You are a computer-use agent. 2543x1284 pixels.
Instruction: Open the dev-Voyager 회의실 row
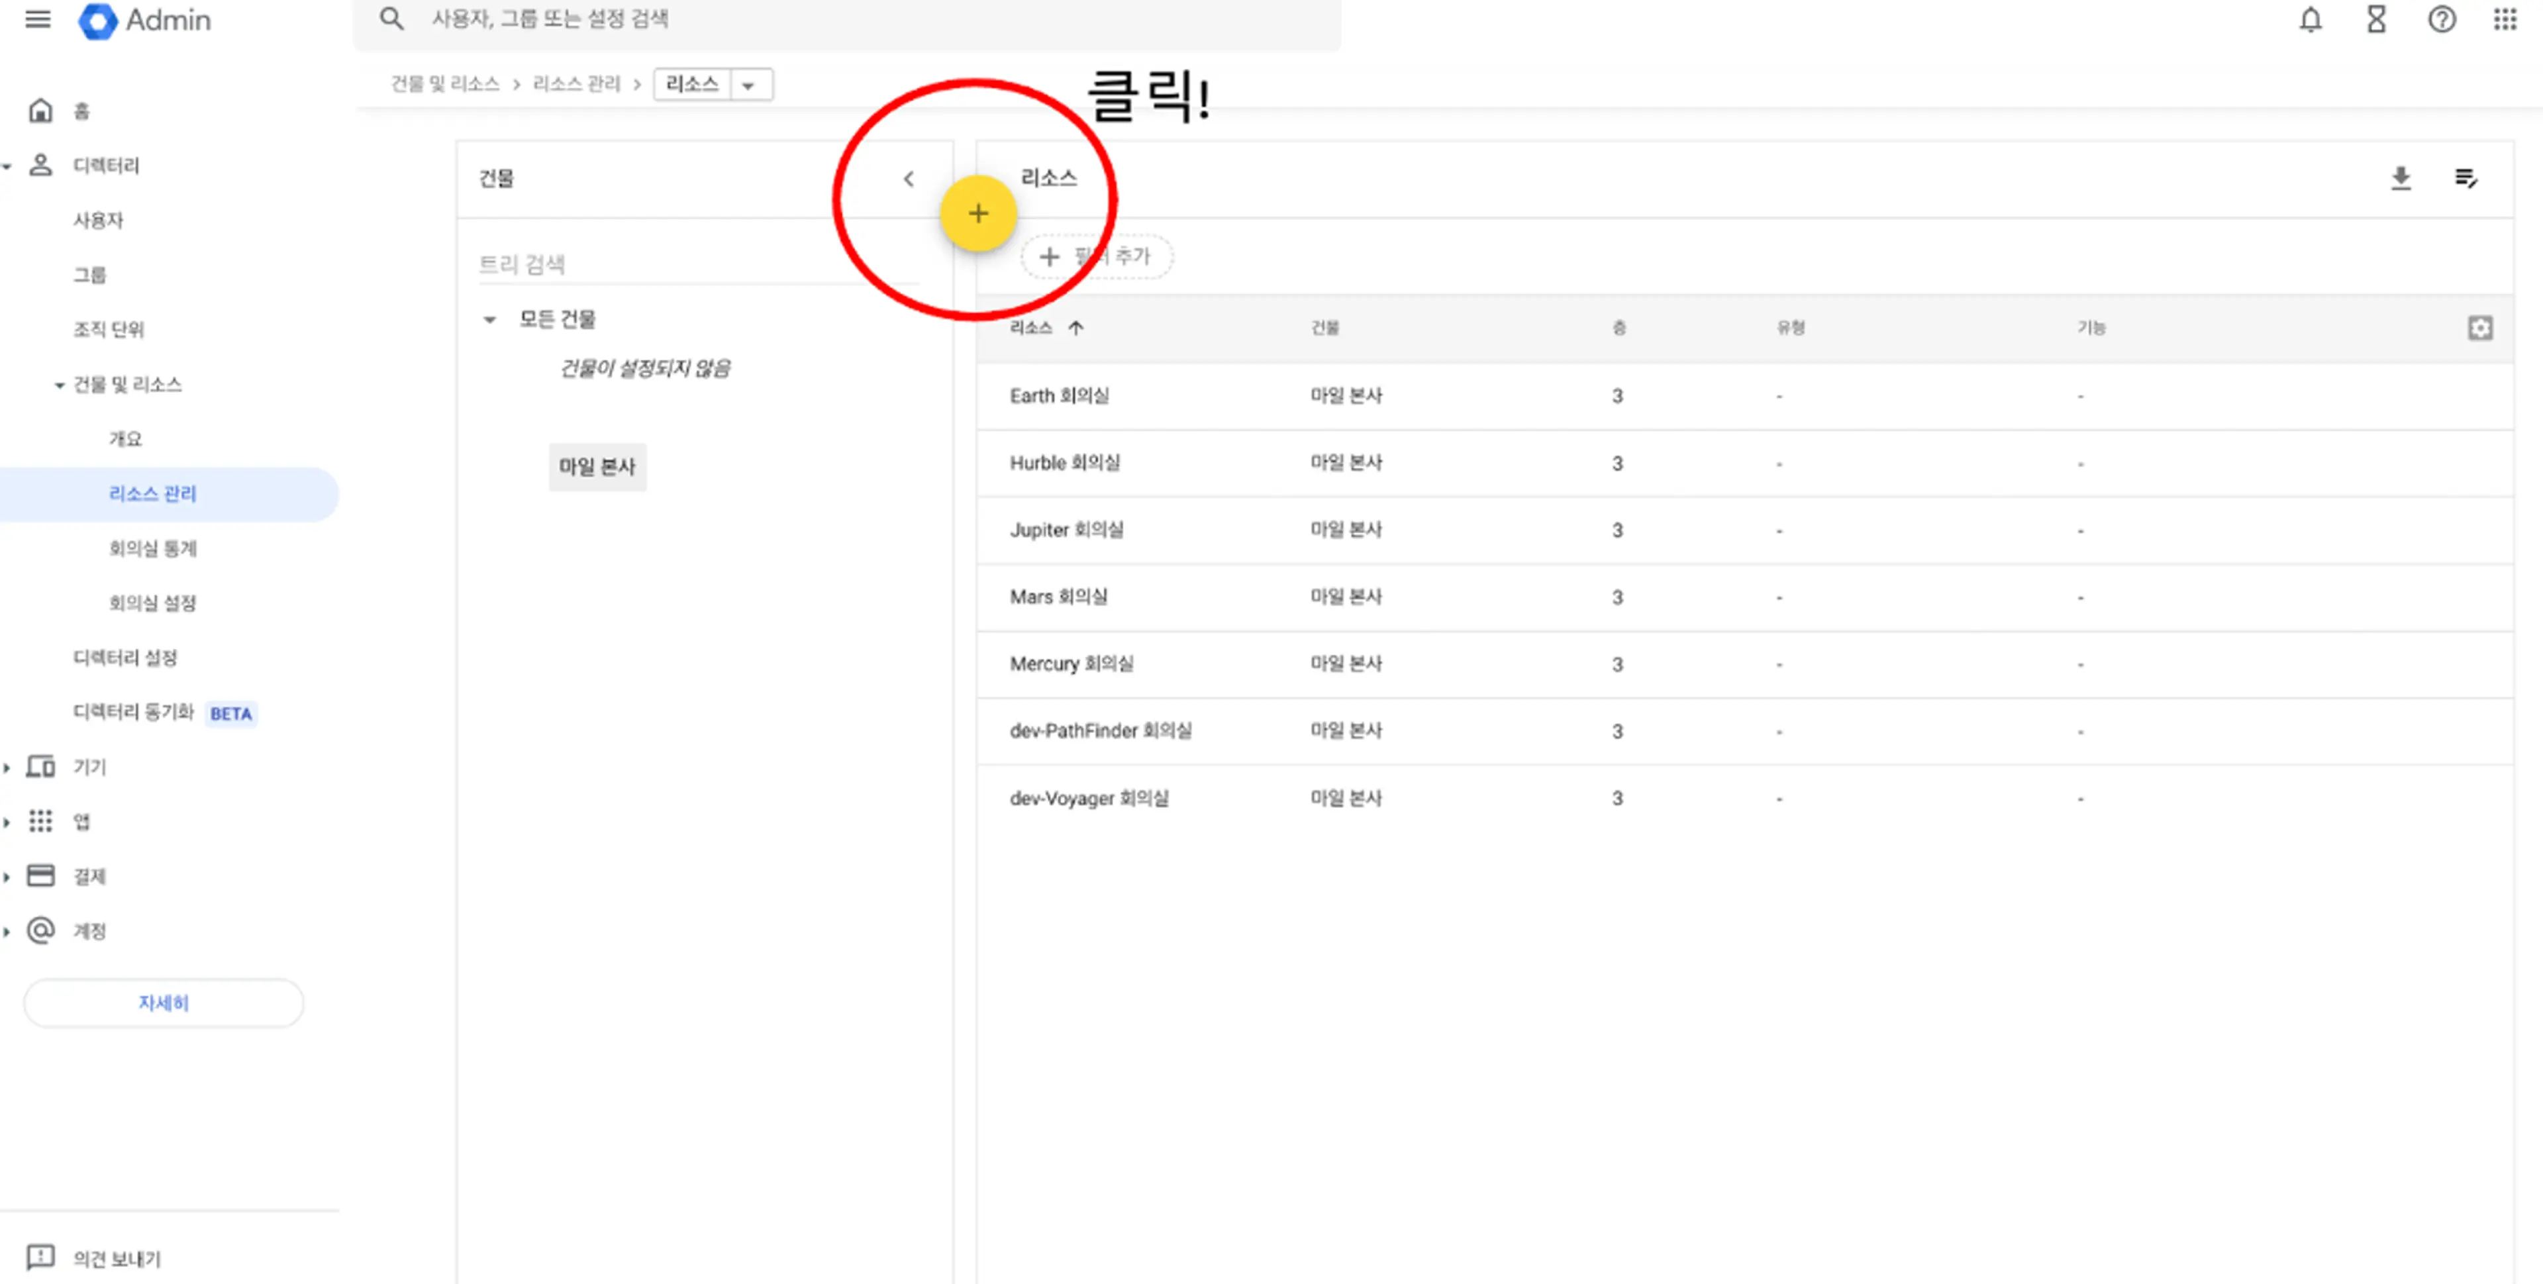click(x=1744, y=799)
